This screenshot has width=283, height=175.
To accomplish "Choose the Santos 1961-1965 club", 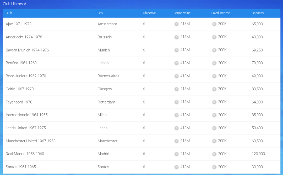I will coord(21,167).
